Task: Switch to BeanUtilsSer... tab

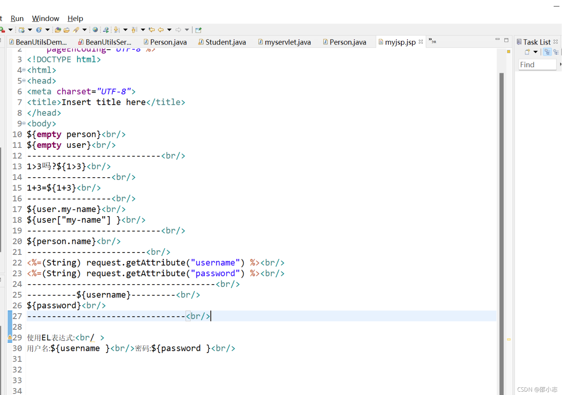Action: pos(105,42)
